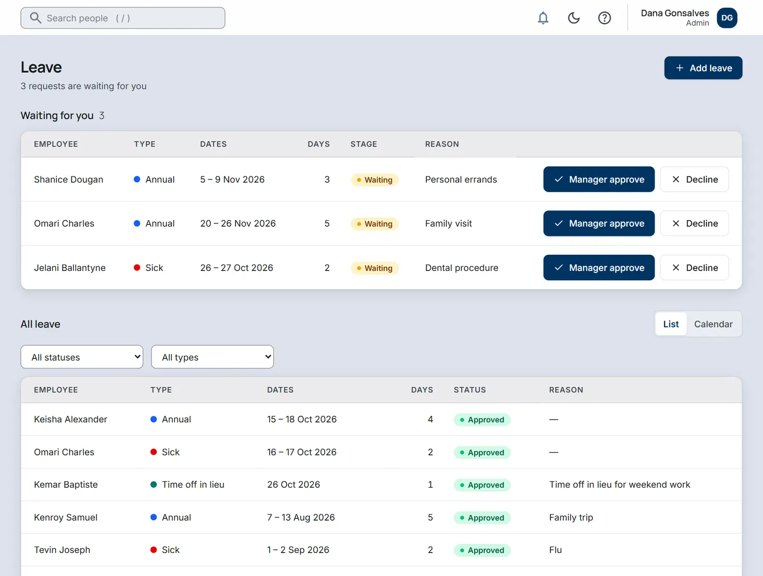
Task: Click the Add leave button
Action: [x=703, y=68]
